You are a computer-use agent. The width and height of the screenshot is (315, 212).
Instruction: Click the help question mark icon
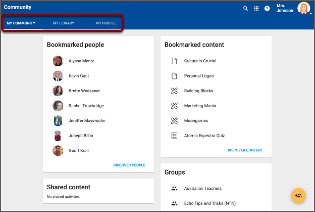click(267, 9)
